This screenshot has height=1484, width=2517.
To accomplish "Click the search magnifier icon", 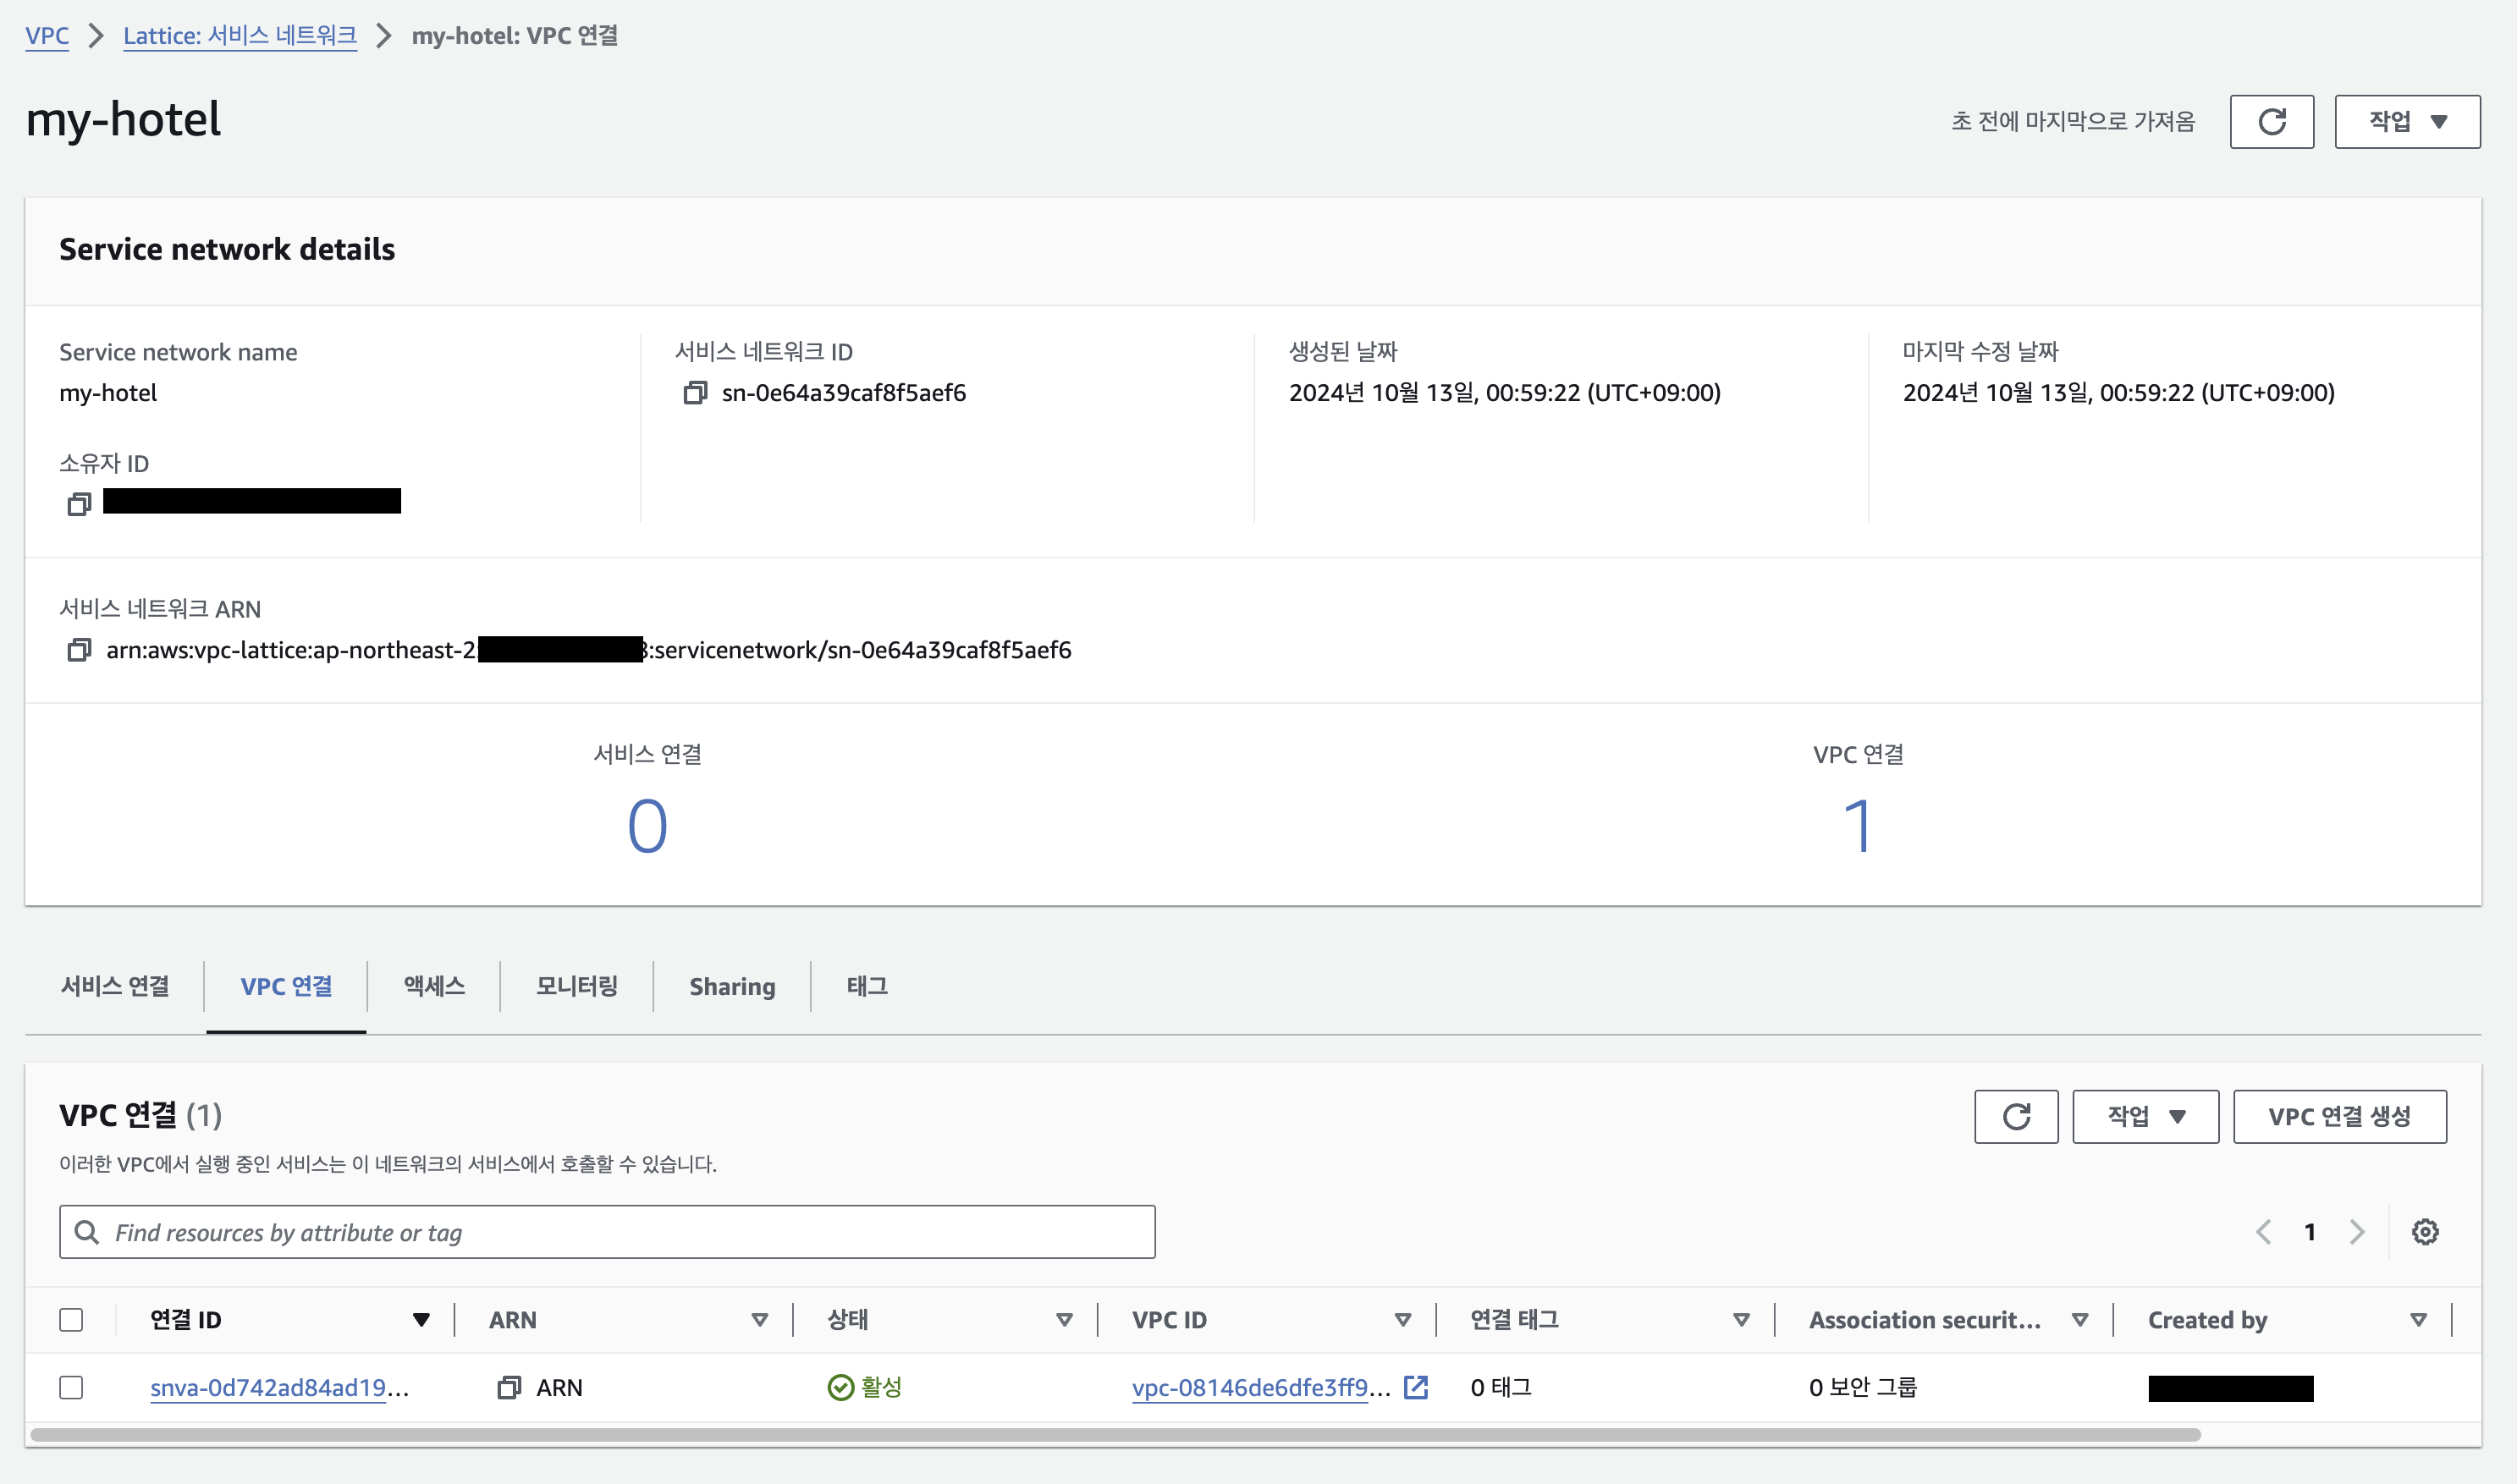I will (87, 1232).
